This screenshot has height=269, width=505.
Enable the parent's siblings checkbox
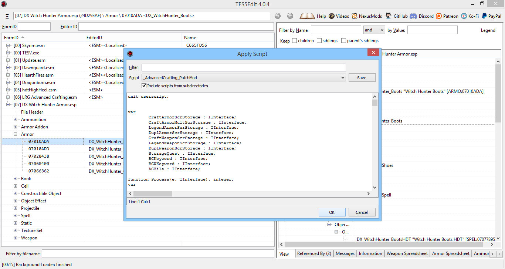[x=344, y=41]
